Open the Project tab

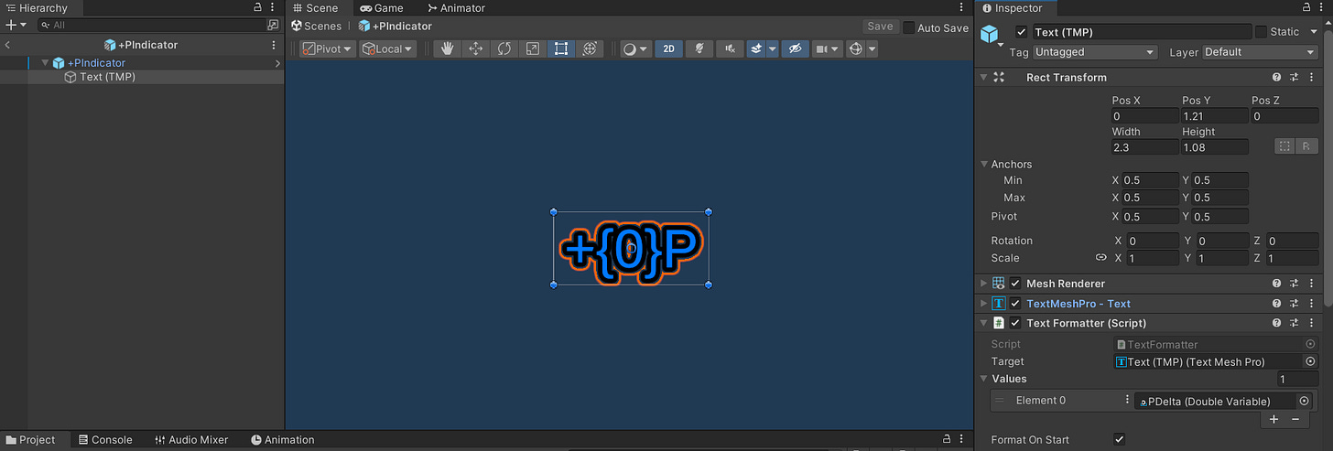pyautogui.click(x=30, y=440)
